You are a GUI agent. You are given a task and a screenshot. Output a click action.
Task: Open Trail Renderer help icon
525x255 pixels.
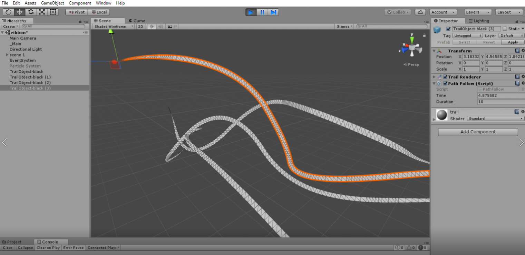tap(517, 77)
